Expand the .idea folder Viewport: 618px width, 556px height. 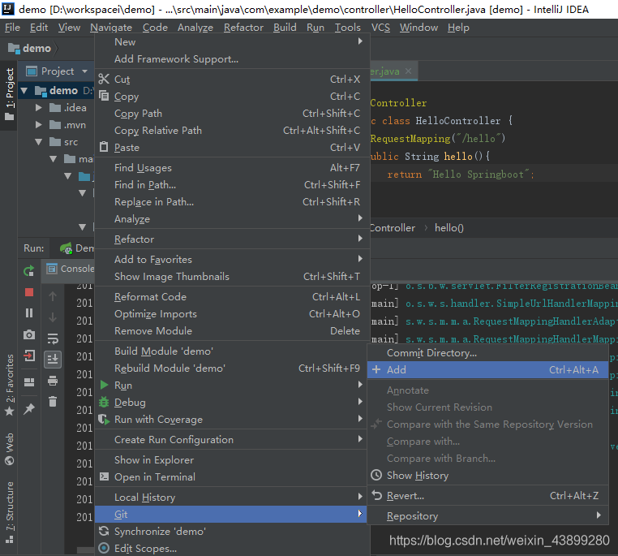click(38, 108)
